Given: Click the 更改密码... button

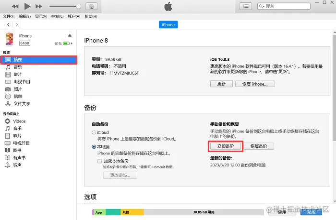Looking at the screenshot, I should coord(120,175).
